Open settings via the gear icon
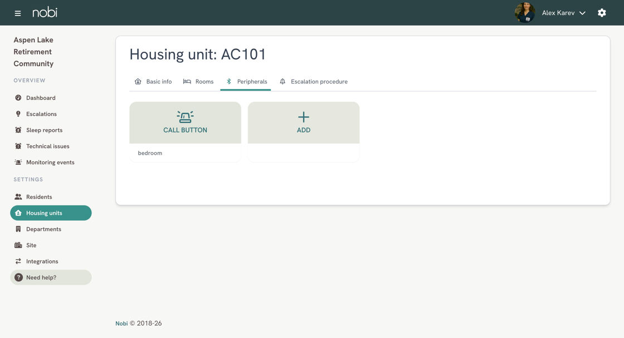 (602, 13)
